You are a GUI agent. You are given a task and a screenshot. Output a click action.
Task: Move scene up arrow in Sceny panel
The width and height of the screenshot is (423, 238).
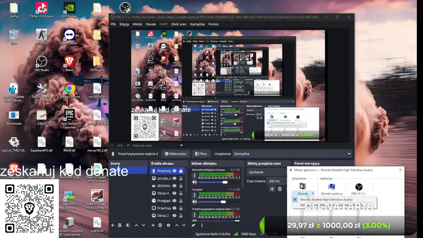point(136,225)
